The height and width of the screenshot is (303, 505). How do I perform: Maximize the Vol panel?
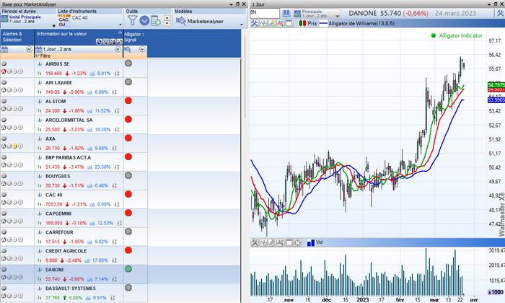click(289, 242)
